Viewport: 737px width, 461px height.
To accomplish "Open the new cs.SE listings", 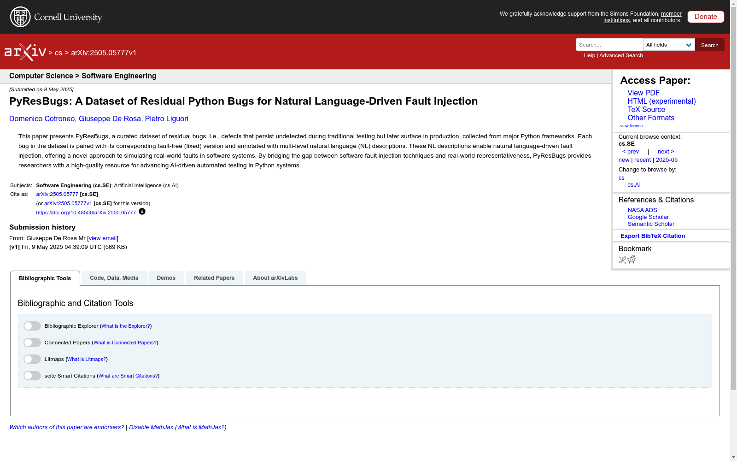I will [624, 160].
